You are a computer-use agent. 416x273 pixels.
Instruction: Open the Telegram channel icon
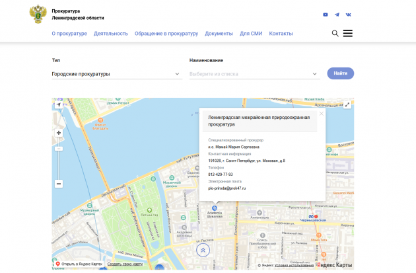337,15
